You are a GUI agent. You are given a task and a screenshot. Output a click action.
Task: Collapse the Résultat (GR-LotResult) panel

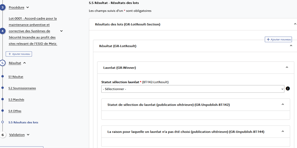291,46
